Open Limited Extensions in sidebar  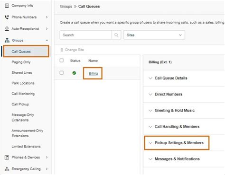tap(26, 147)
